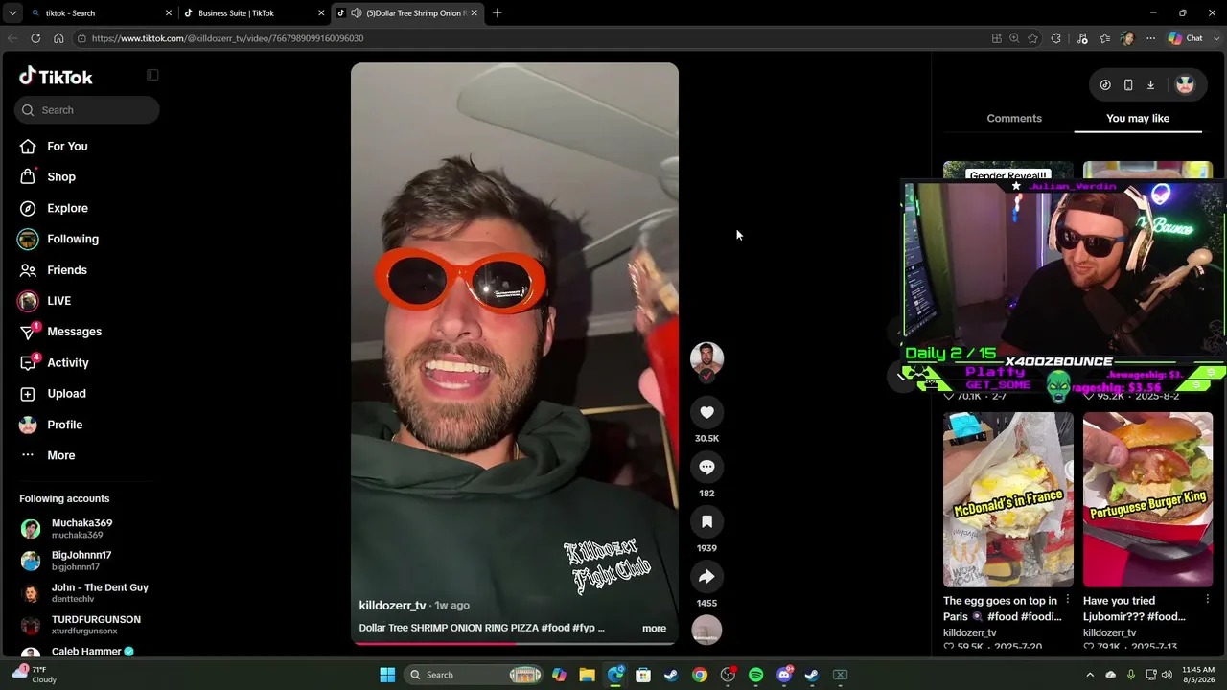Viewport: 1227px width, 690px height.
Task: Open the spinning sound disc of the video
Action: pos(706,629)
